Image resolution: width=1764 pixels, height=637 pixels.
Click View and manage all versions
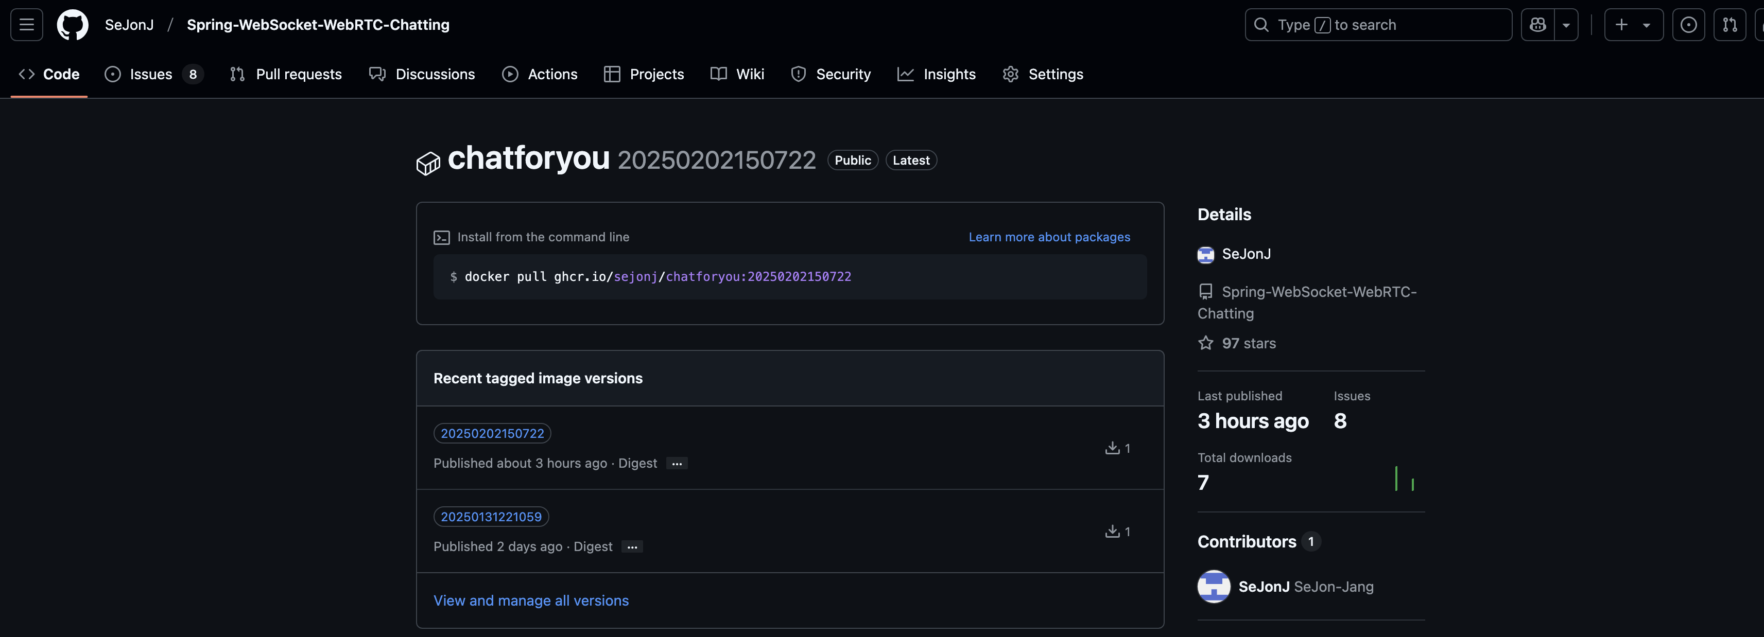[x=531, y=600]
